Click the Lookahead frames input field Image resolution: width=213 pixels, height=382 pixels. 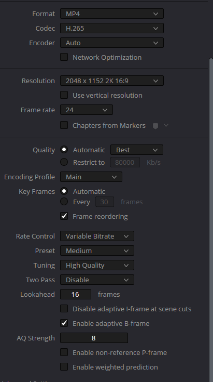76,294
